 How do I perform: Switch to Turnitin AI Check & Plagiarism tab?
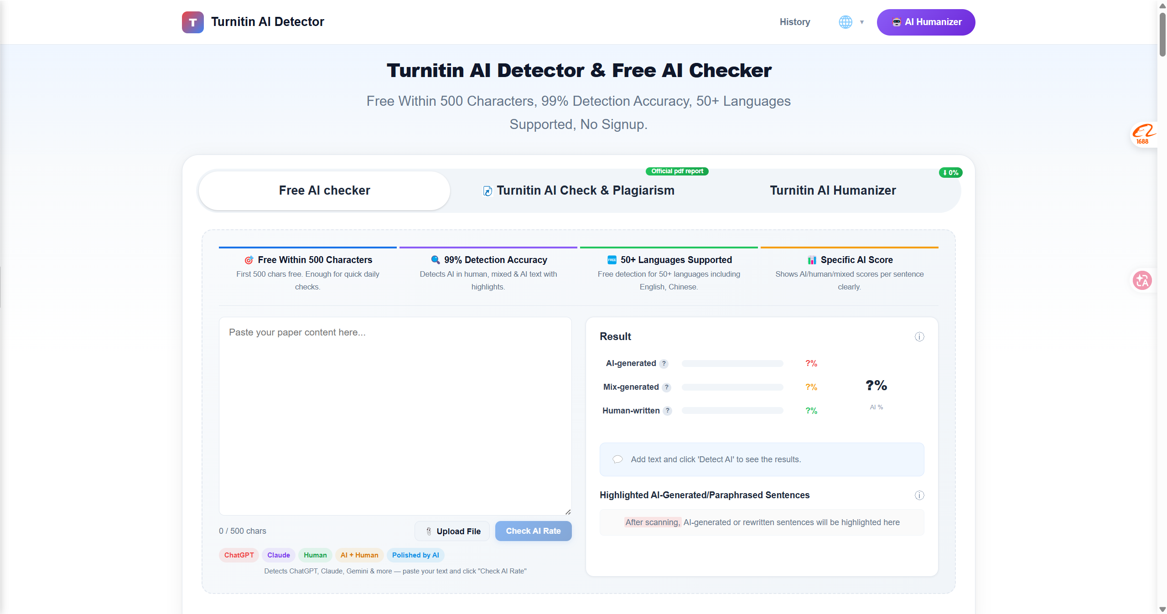click(578, 191)
